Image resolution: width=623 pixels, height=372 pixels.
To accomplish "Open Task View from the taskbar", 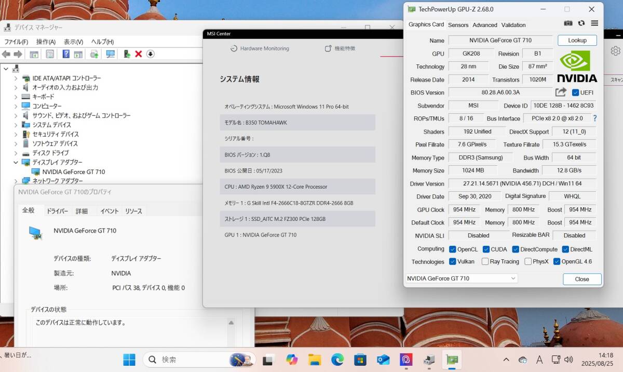I will [x=268, y=360].
